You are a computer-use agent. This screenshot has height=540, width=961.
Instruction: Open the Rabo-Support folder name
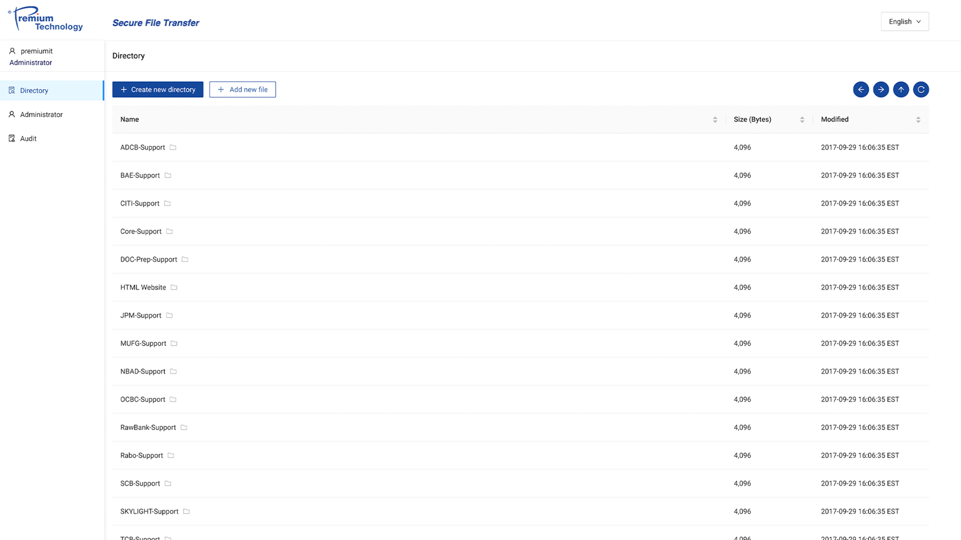(141, 456)
